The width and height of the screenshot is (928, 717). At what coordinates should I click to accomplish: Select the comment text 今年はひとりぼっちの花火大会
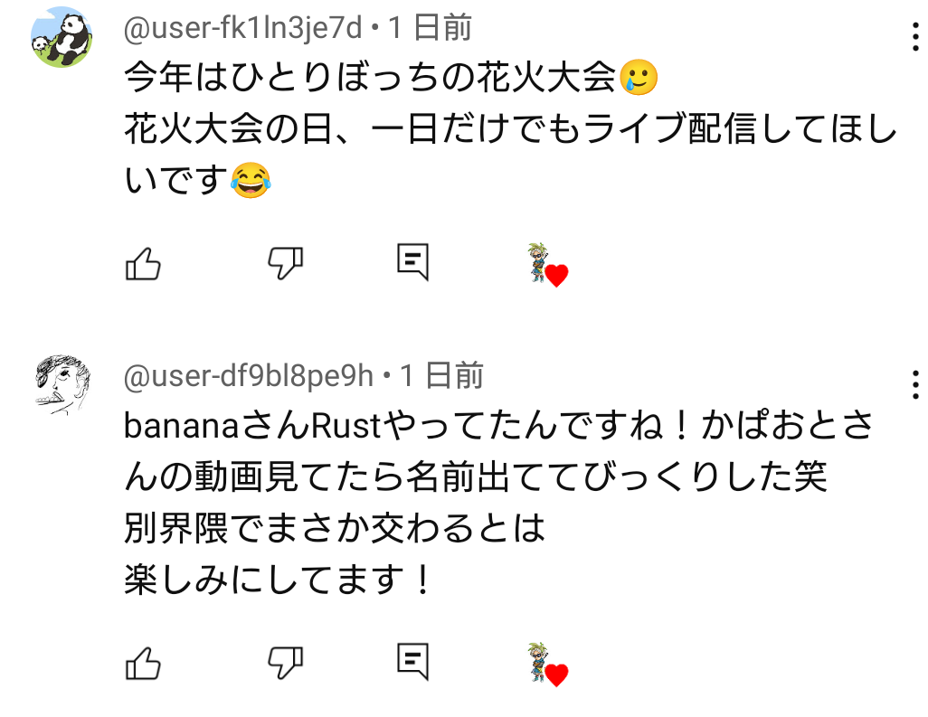(x=371, y=77)
